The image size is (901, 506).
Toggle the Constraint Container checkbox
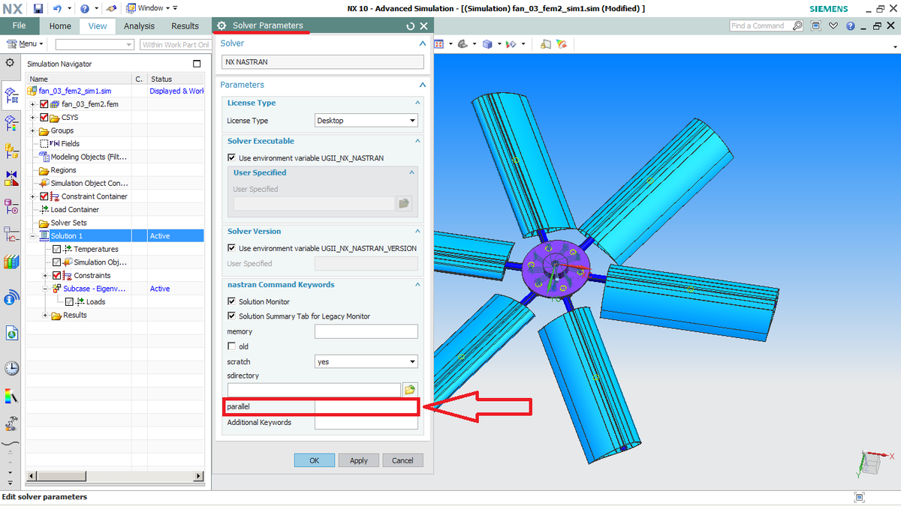(44, 196)
